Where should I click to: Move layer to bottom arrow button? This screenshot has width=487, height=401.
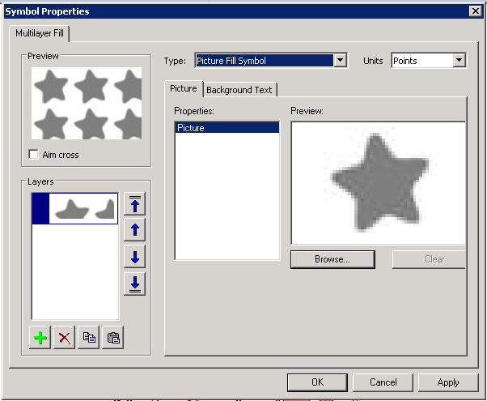coord(134,284)
